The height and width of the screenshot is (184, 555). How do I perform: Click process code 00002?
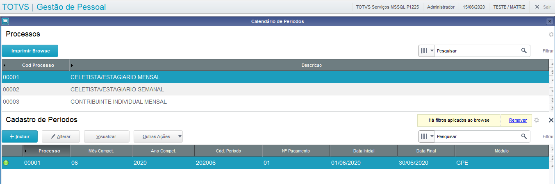click(x=11, y=89)
